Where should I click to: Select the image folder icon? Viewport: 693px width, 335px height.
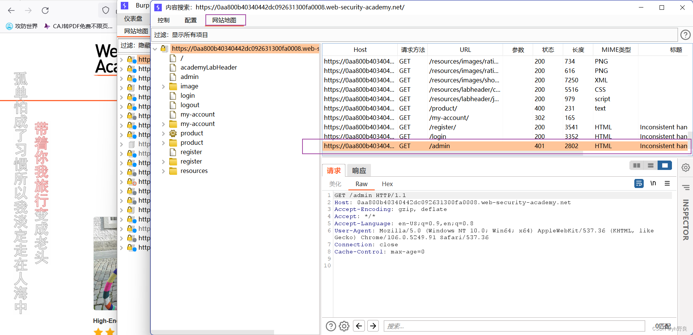173,86
